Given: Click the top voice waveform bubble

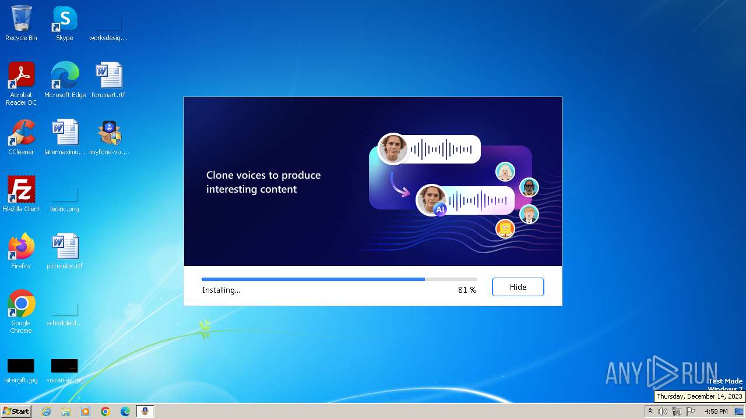Looking at the screenshot, I should tap(430, 149).
